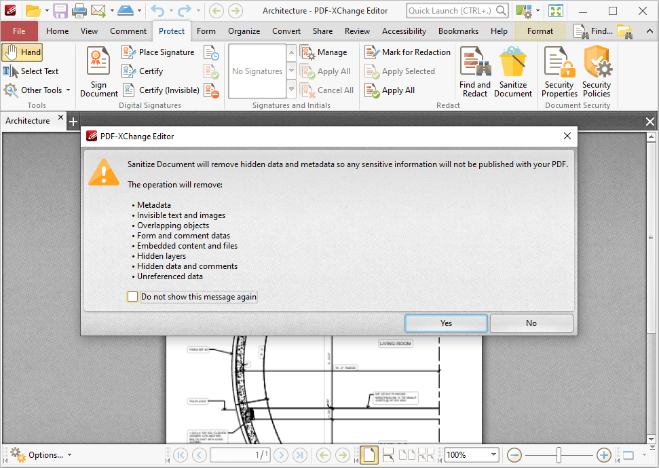Expand the signatures gallery list
Screen dimensions: 659x468
291,89
